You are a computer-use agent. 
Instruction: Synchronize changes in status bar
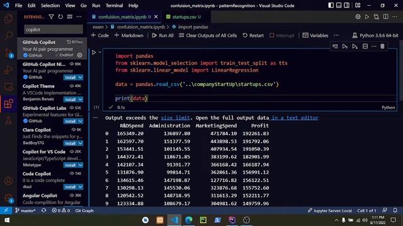pos(43,210)
